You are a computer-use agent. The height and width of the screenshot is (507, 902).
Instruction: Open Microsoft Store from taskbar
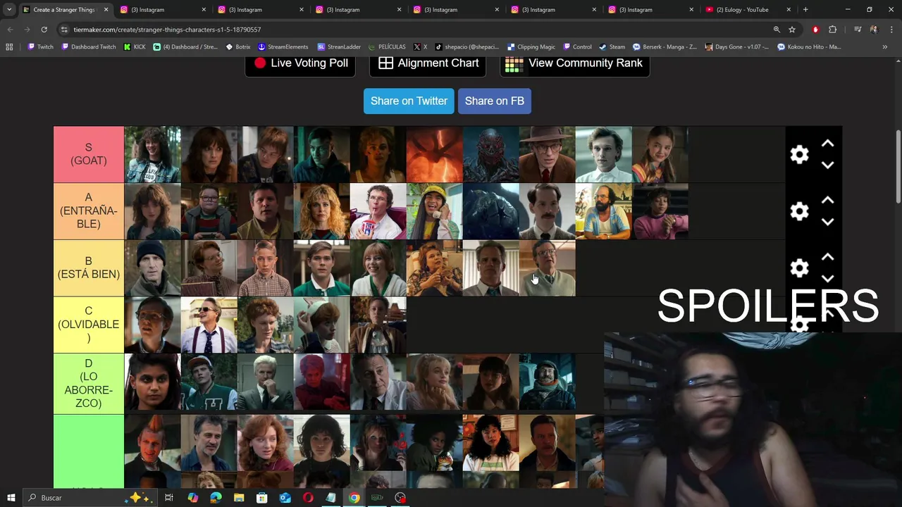pos(262,498)
